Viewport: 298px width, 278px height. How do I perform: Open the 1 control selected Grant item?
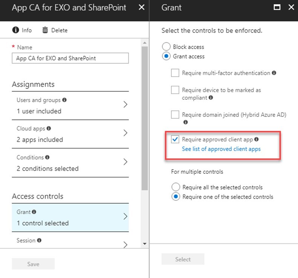tap(70, 217)
